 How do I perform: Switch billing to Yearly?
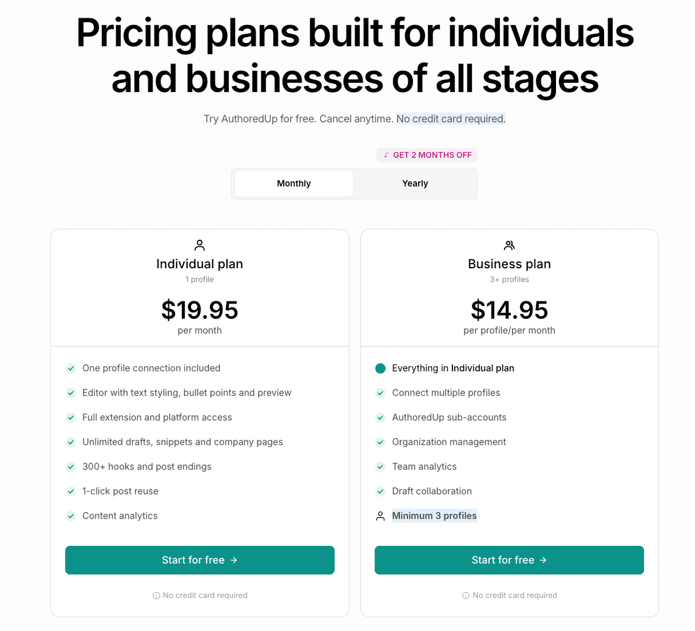point(415,183)
